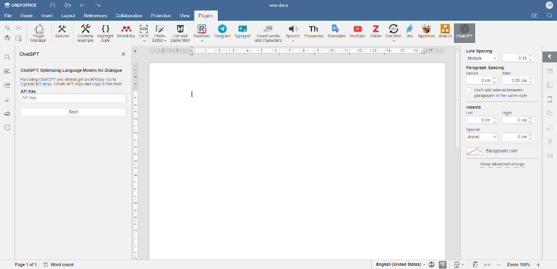The height and width of the screenshot is (269, 557).
Task: Open the Telegram plugin
Action: pyautogui.click(x=222, y=31)
